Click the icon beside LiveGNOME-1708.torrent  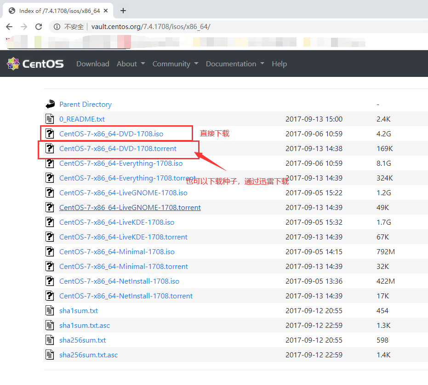50,208
